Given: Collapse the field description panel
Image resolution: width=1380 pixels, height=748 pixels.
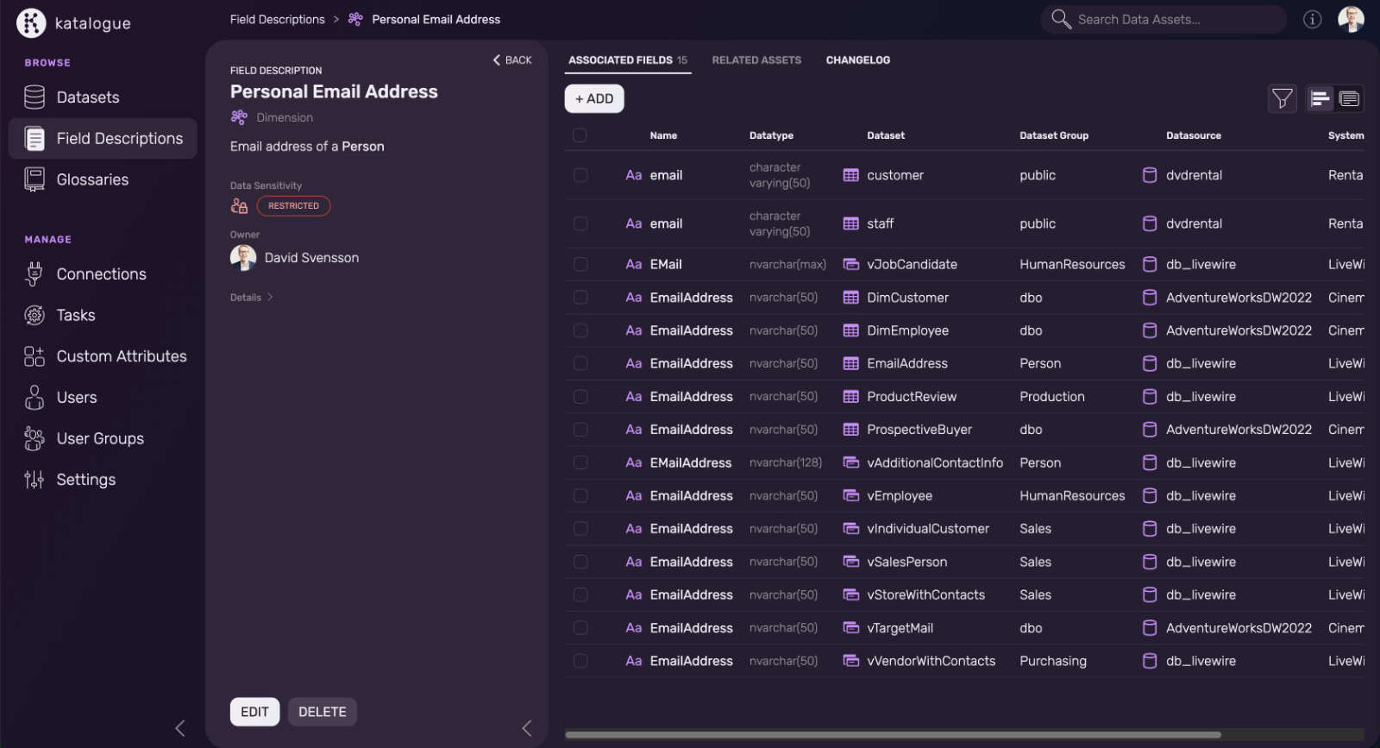Looking at the screenshot, I should (526, 728).
